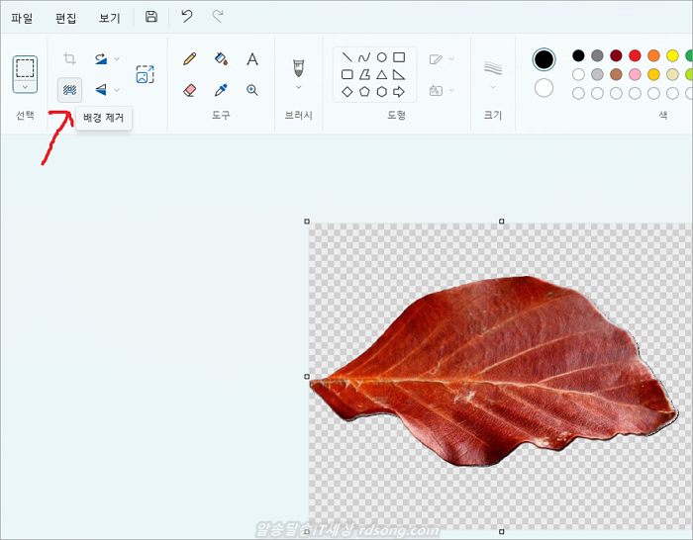
Task: Activate the Color picker eyedropper
Action: 221,90
